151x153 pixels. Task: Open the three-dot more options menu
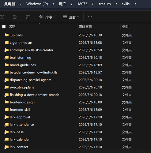pyautogui.click(x=90, y=17)
